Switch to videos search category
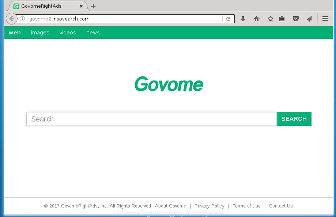 pos(68,33)
